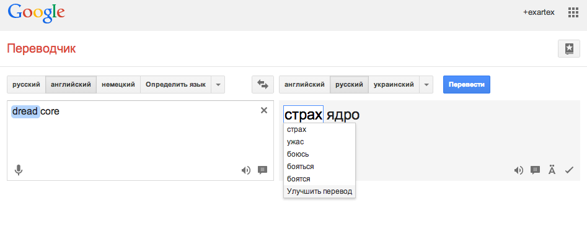Choose боятся from alternatives list
Viewport: 587px width, 244px height.
click(319, 179)
